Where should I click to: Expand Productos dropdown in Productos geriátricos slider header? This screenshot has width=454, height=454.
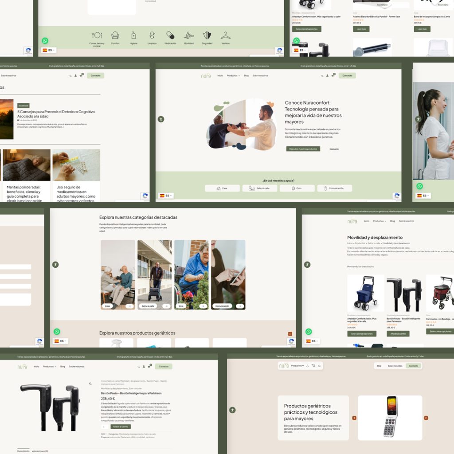(297, 366)
